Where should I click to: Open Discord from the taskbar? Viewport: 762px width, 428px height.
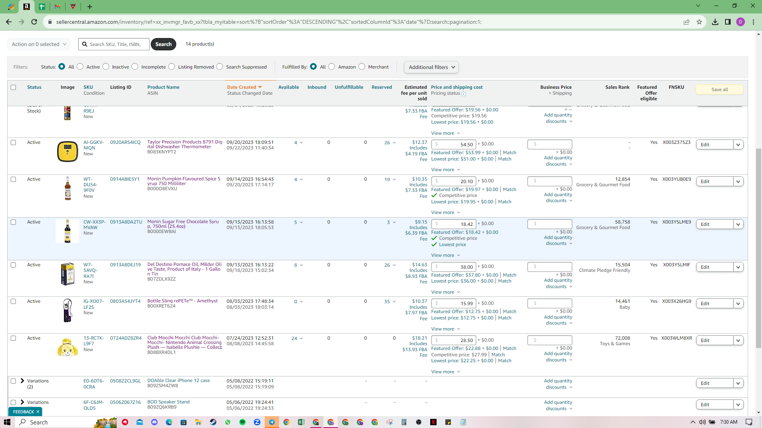[154, 422]
